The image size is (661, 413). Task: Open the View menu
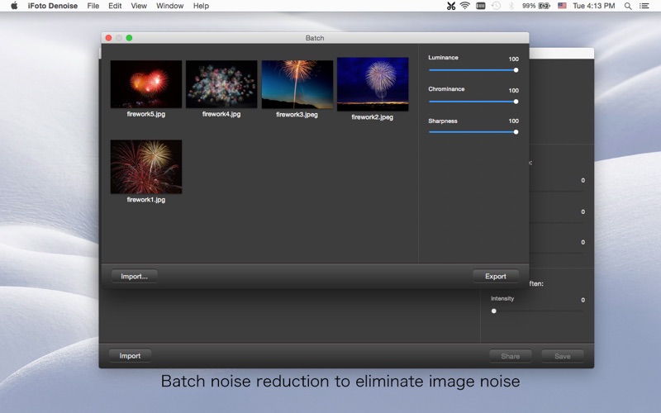click(x=139, y=6)
